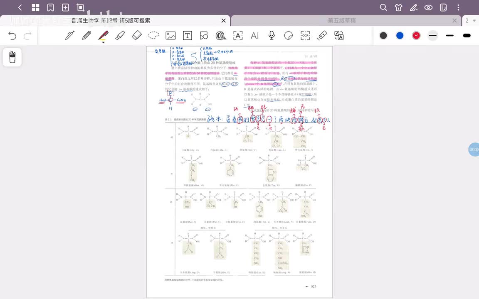Screen dimensions: 479x299
Task: Open the translate tool
Action: tap(339, 36)
